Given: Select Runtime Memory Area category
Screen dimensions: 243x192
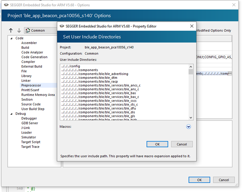Looking at the screenshot, I should click(38, 95).
